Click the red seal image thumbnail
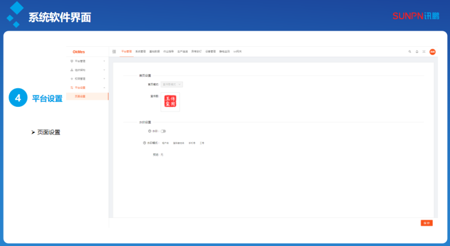450x246 pixels. point(170,103)
